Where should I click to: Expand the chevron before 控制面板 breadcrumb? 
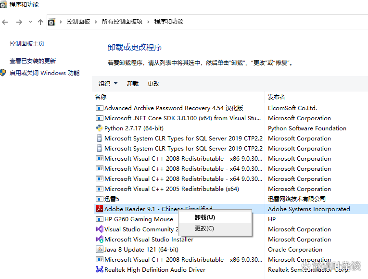pos(61,22)
